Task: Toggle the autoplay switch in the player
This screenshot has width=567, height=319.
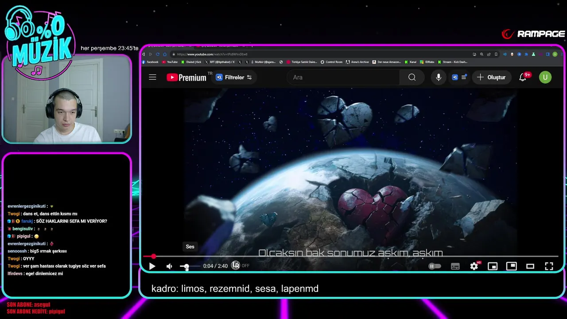Action: coord(435,266)
